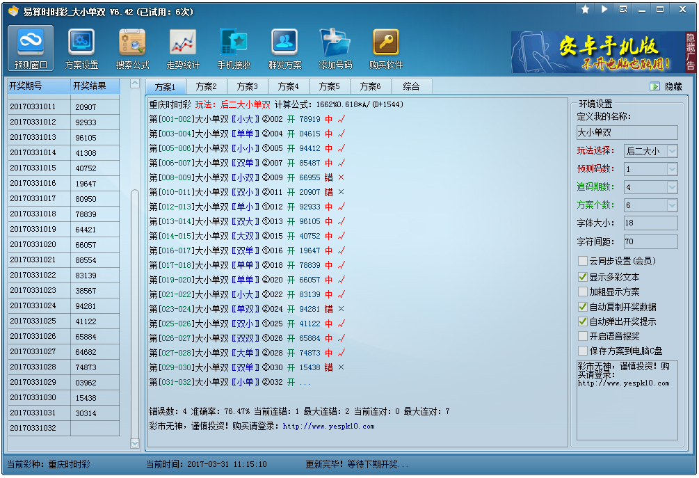Screen dimensions: 699x478
Task: Open 走势统计 trend statistics
Action: point(183,49)
